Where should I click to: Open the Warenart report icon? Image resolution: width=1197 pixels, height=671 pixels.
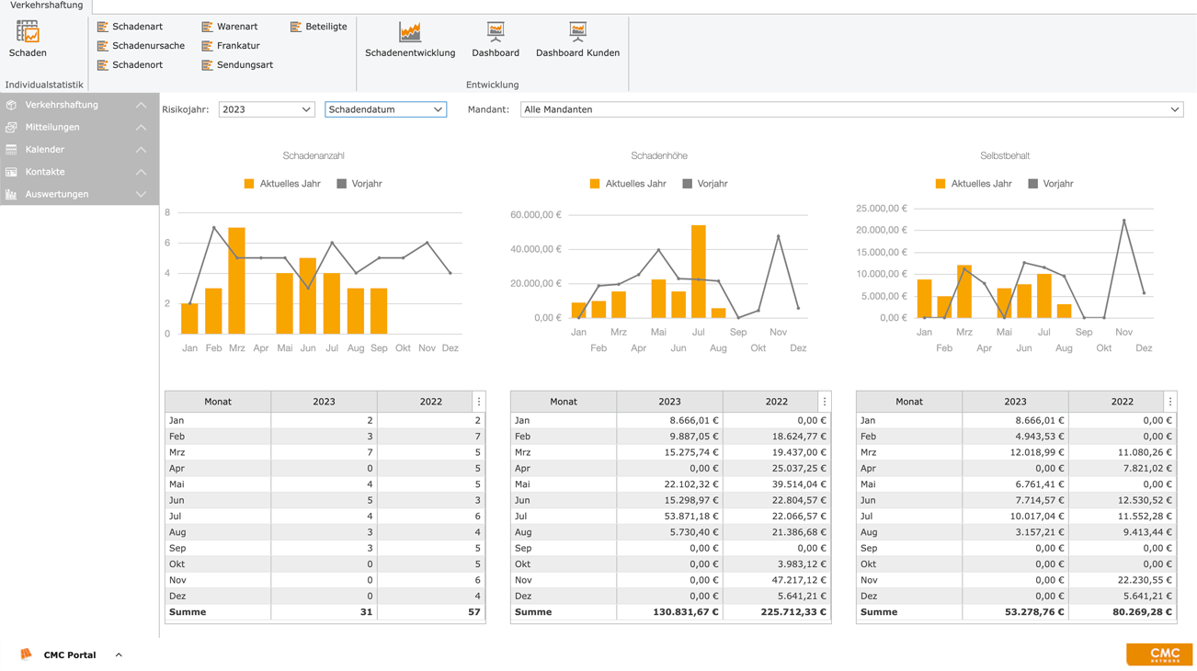coord(207,27)
